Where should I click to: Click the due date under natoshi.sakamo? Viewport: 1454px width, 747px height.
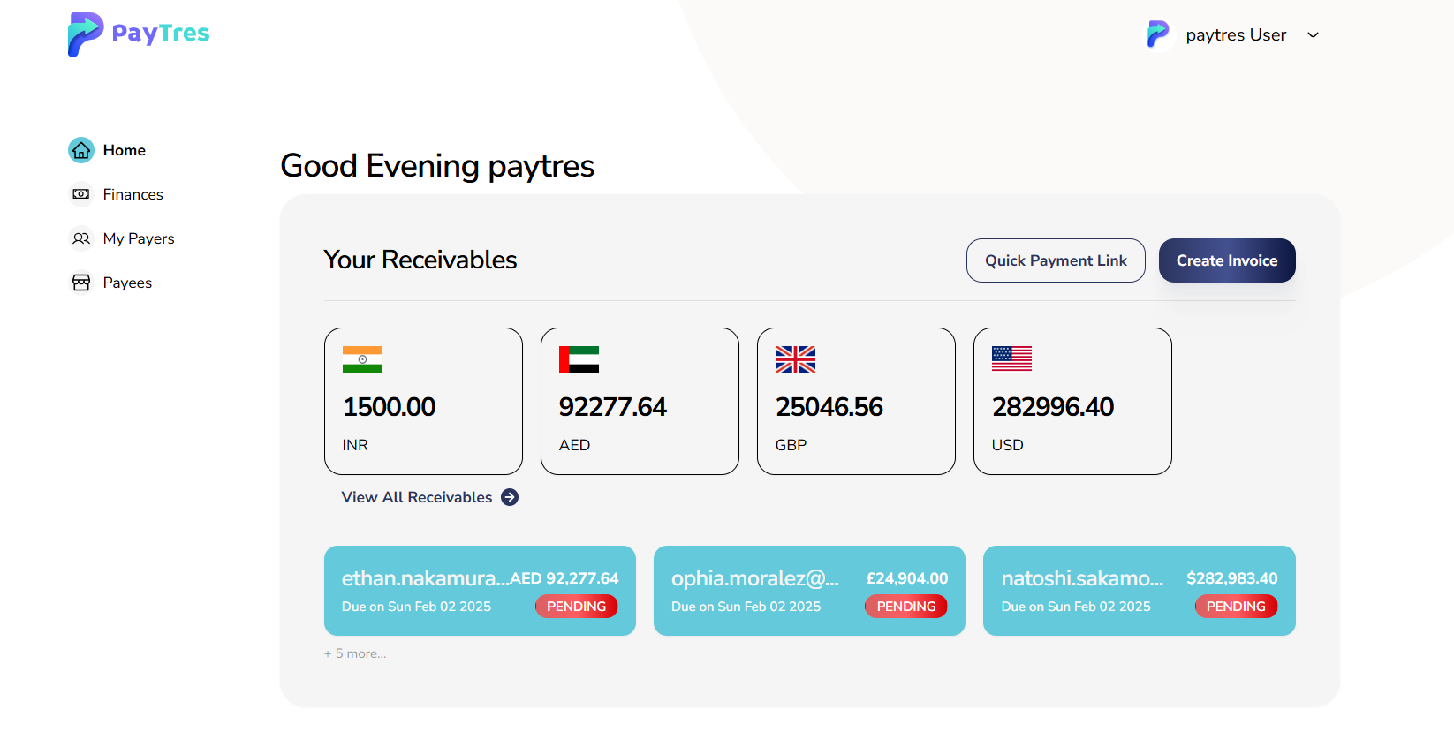[x=1076, y=607]
